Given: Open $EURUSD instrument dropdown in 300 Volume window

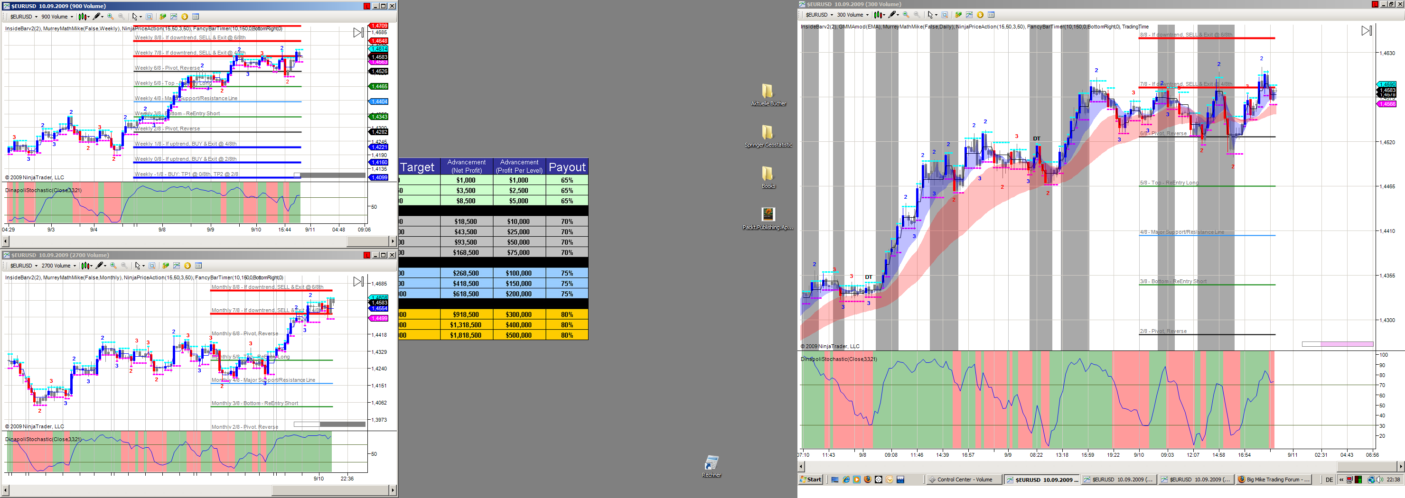Looking at the screenshot, I should 820,15.
